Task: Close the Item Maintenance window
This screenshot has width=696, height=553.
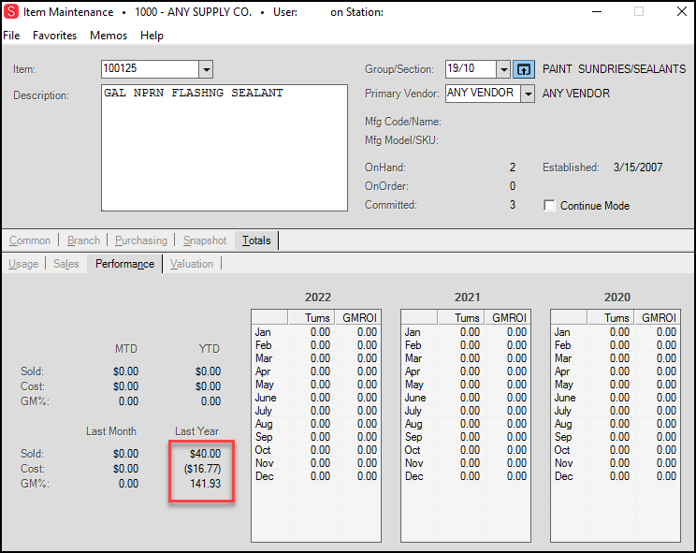Action: 682,11
